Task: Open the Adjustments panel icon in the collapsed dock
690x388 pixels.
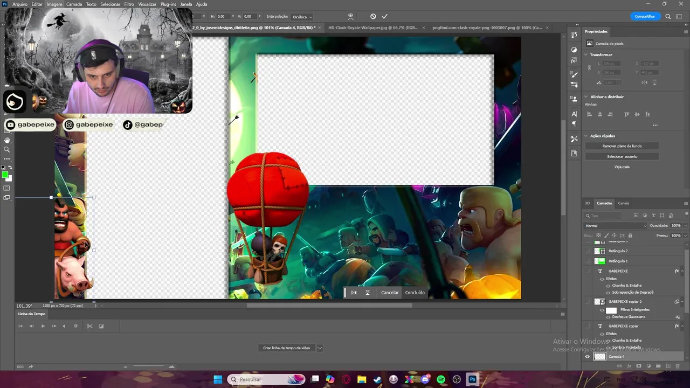Action: [x=574, y=50]
